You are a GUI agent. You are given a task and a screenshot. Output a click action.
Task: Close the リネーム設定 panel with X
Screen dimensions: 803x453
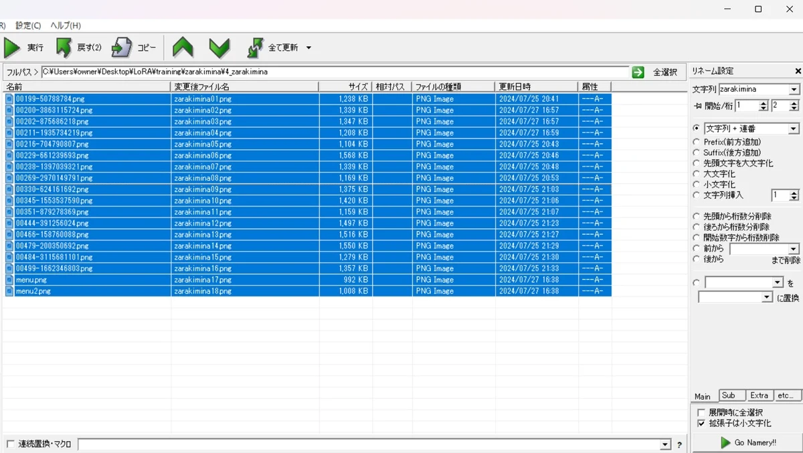coord(798,71)
